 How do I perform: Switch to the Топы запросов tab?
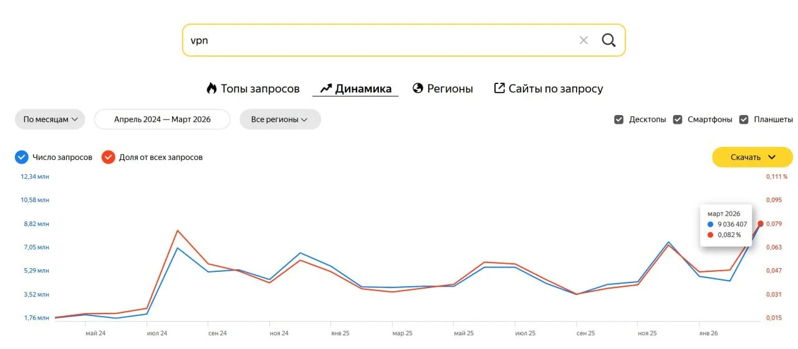click(260, 89)
